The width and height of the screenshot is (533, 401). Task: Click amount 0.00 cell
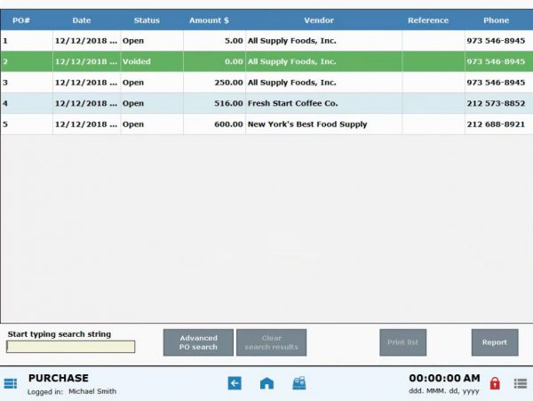(x=214, y=61)
